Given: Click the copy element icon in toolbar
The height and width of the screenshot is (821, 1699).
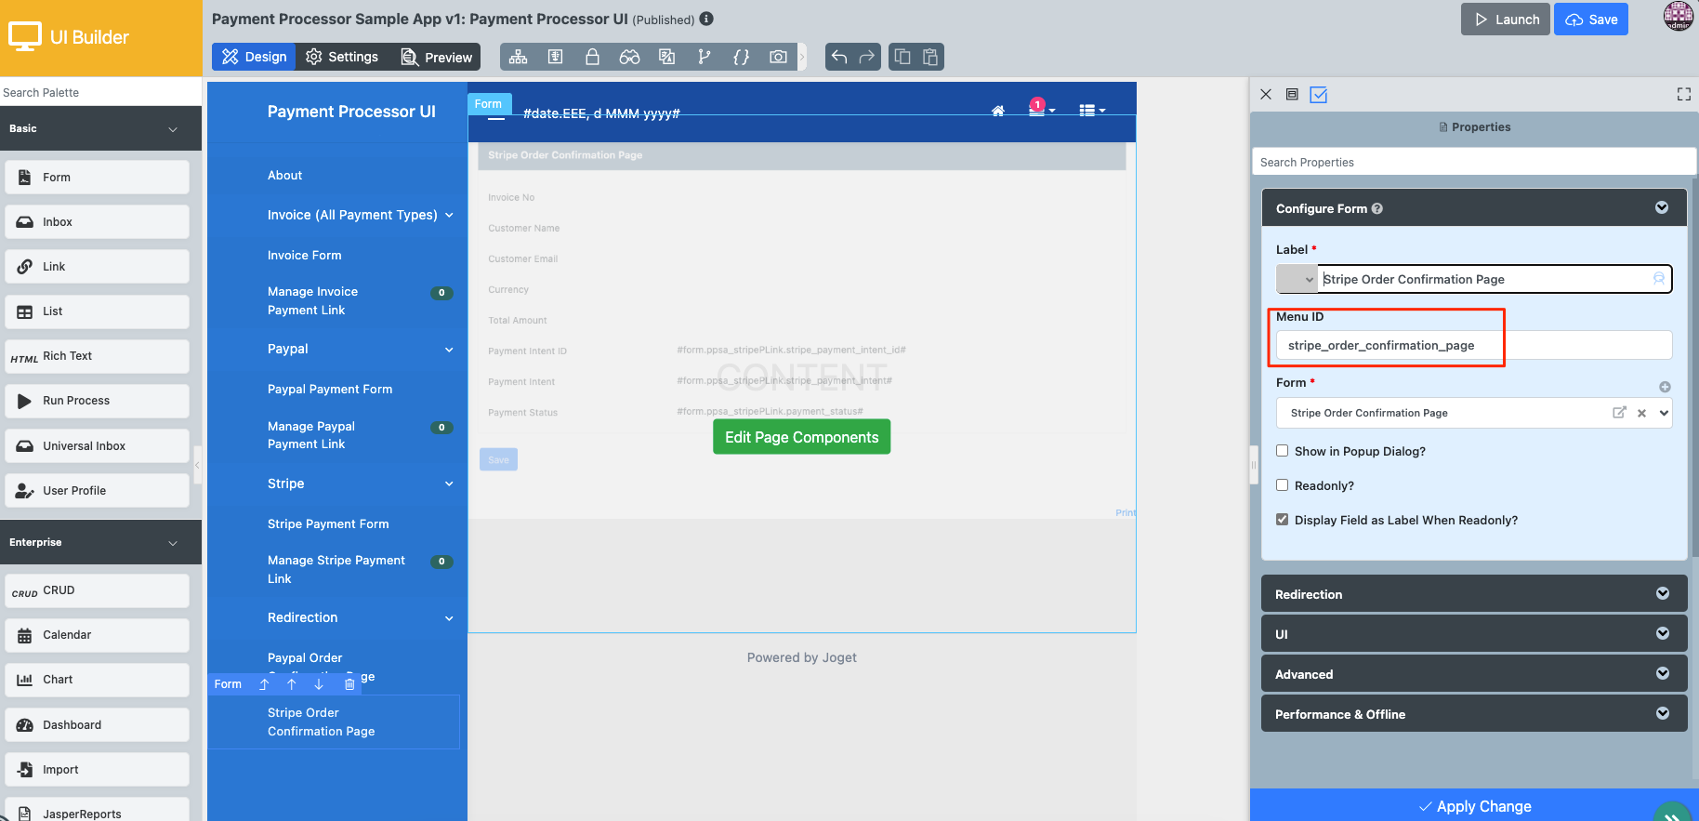Looking at the screenshot, I should 902,57.
